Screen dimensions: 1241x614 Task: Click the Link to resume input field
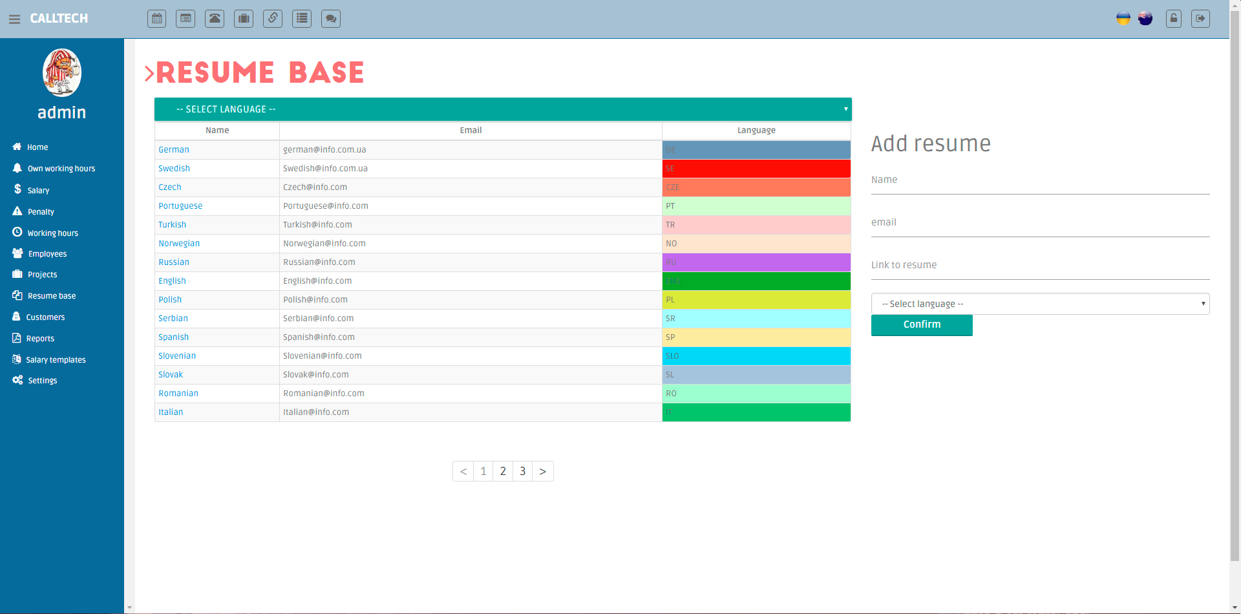tap(1040, 266)
